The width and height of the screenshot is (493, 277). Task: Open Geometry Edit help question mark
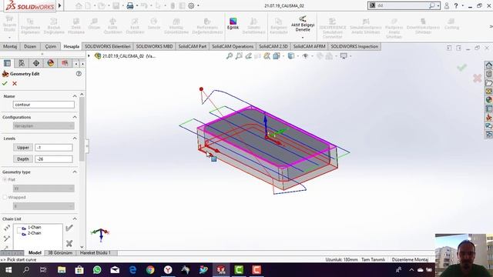click(x=79, y=74)
